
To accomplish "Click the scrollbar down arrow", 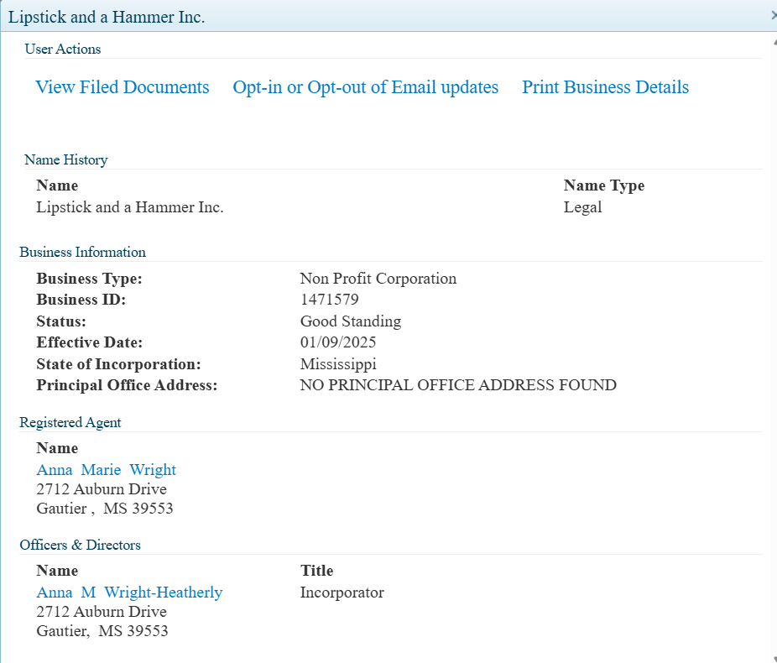I will [x=773, y=657].
